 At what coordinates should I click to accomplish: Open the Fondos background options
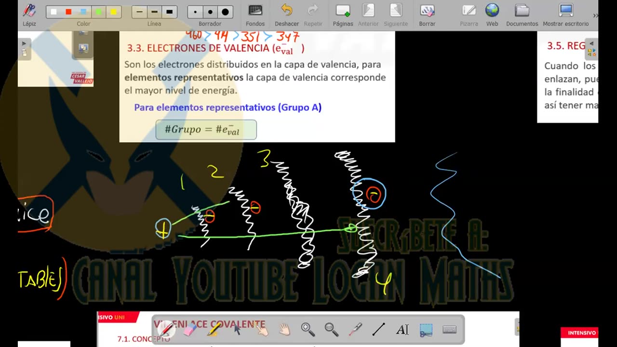255,14
